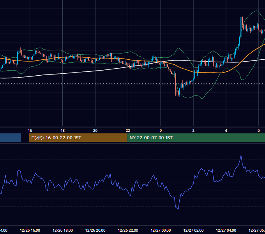This screenshot has width=265, height=234.
Task: Click hour label 2 on chart axis
Action: pos(193,131)
